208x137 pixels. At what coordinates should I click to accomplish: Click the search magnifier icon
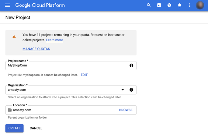[x=149, y=5]
